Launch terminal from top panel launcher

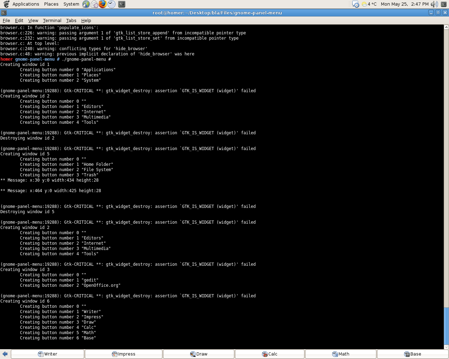click(x=122, y=4)
